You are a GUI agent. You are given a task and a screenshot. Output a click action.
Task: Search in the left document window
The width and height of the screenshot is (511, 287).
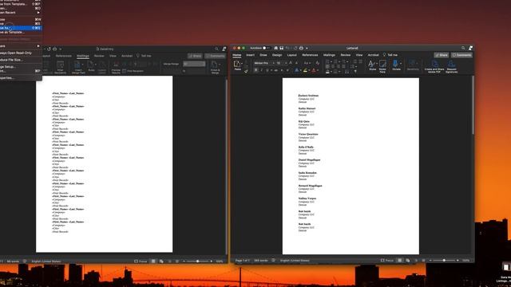coord(216,49)
